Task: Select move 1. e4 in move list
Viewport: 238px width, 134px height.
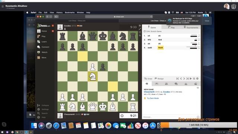Action: click(x=149, y=36)
